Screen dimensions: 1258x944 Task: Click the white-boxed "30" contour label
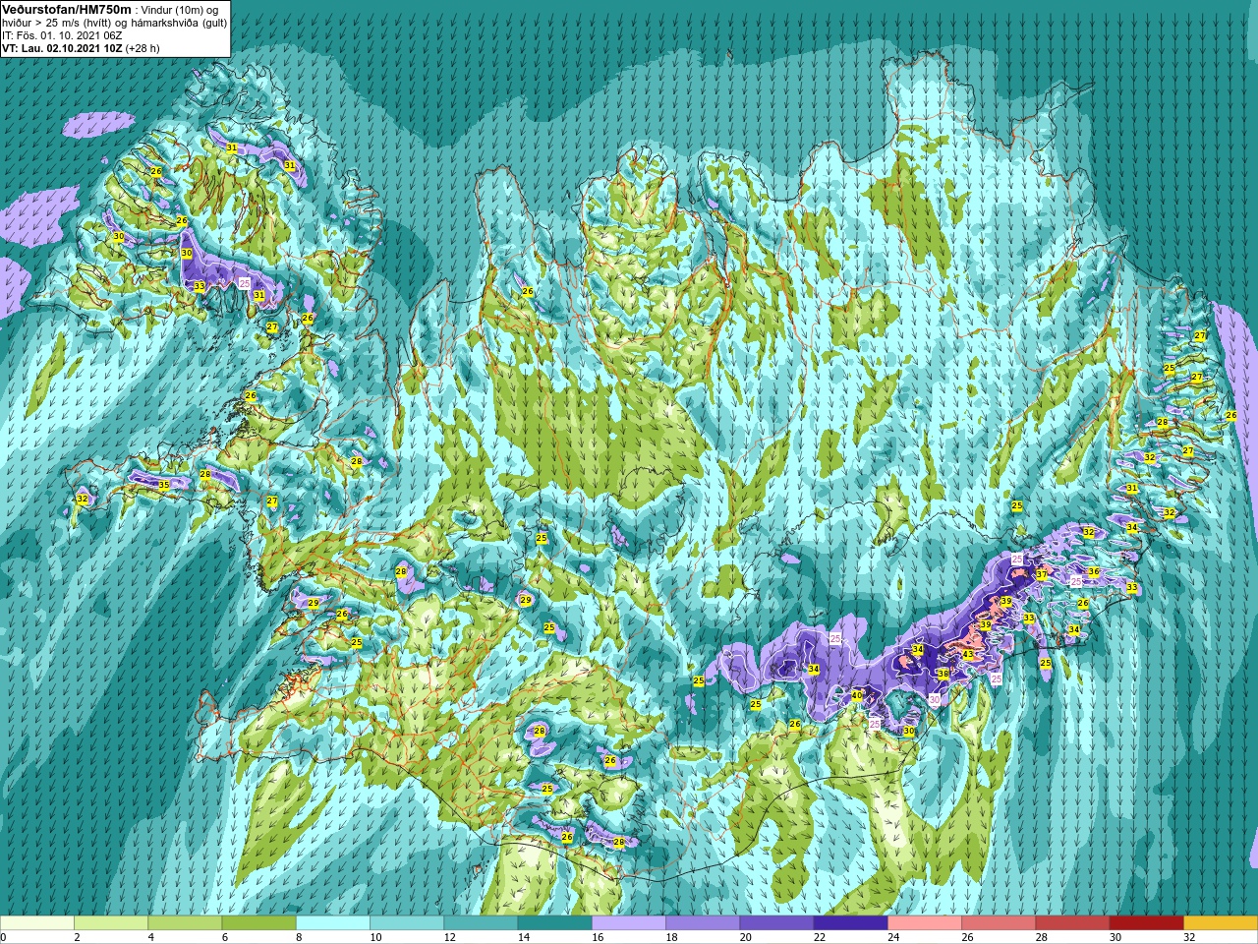click(x=934, y=699)
